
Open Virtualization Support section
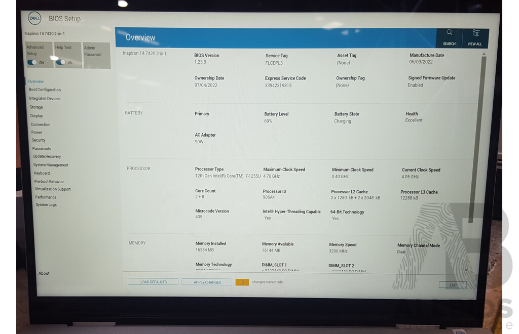point(53,189)
